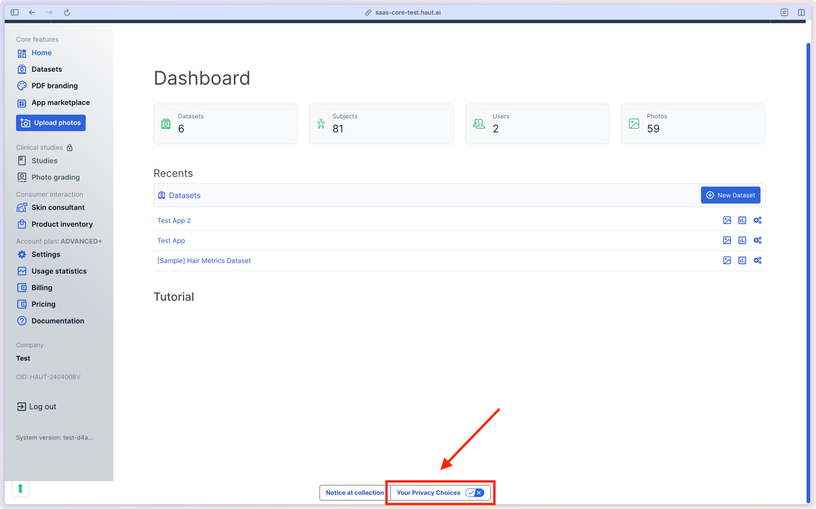Toggle browser sidebar icon
The height and width of the screenshot is (509, 816).
(15, 12)
